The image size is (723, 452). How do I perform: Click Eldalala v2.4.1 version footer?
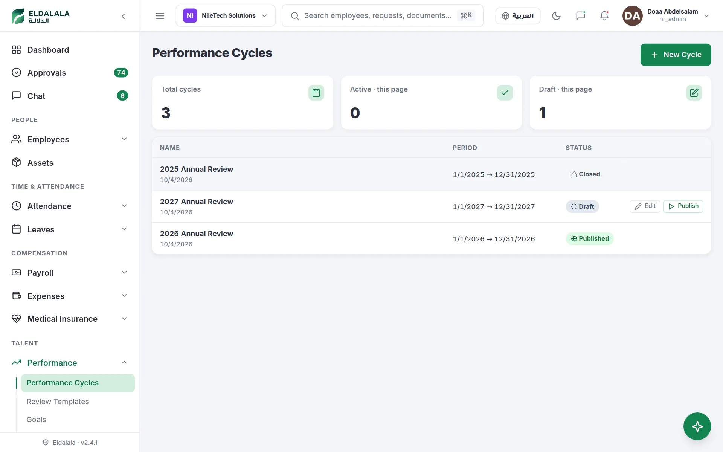point(70,443)
